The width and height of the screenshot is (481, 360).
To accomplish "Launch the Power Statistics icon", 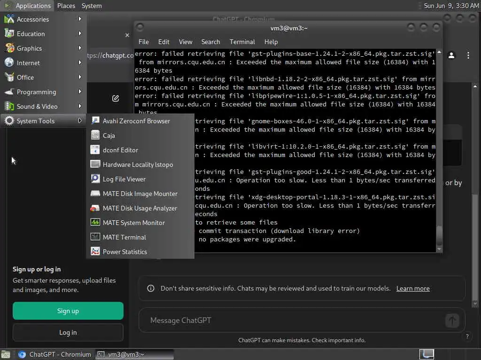I will pyautogui.click(x=95, y=252).
